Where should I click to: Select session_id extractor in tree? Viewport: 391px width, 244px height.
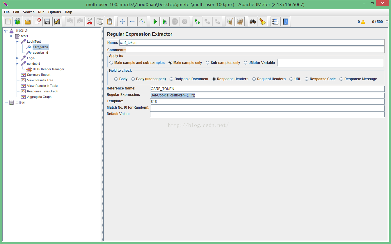40,53
